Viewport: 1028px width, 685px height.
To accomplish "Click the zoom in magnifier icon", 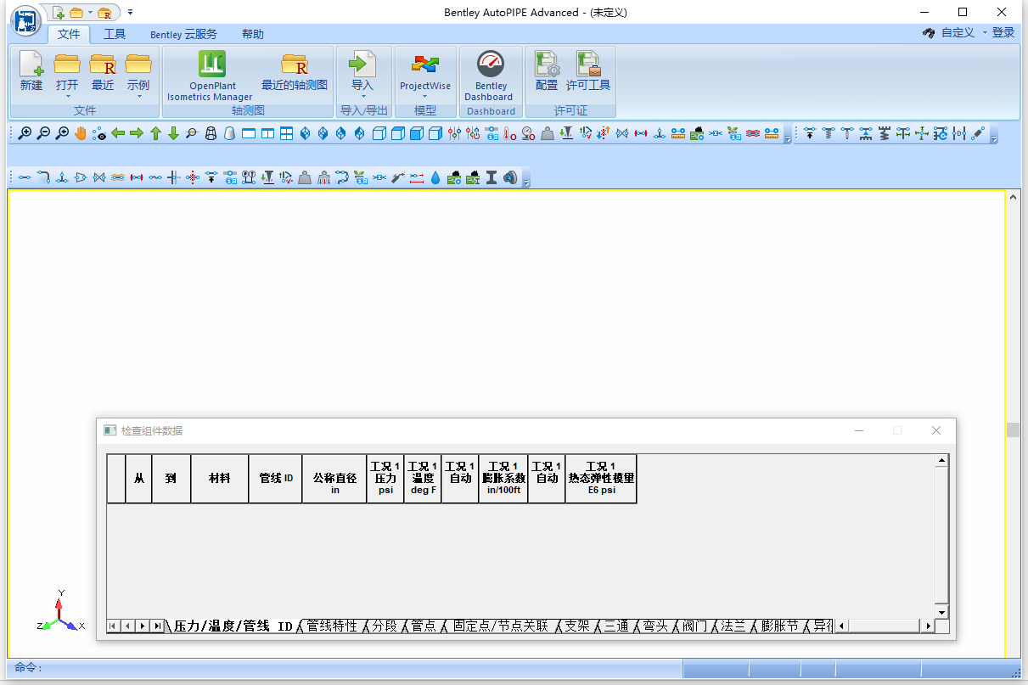I will [x=25, y=133].
